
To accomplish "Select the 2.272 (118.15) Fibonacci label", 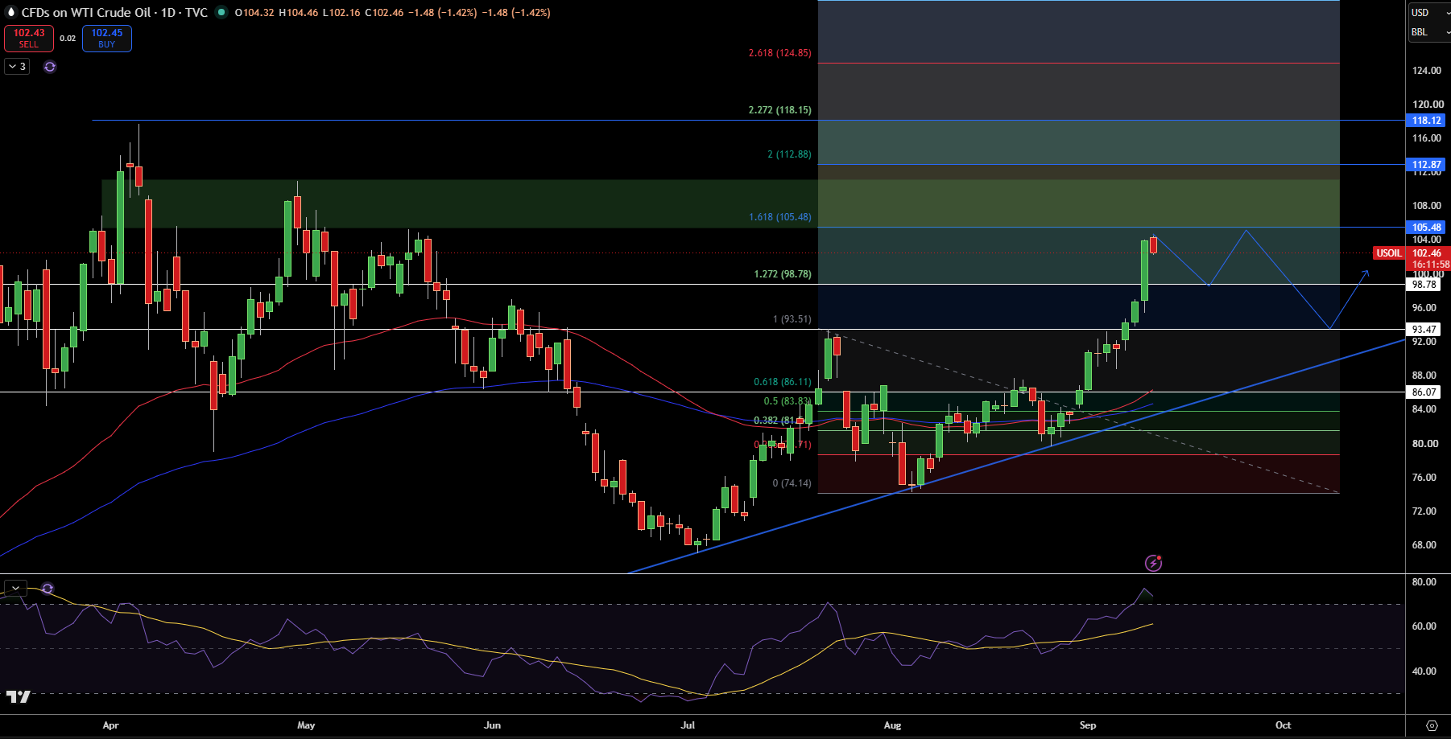I will pyautogui.click(x=780, y=110).
